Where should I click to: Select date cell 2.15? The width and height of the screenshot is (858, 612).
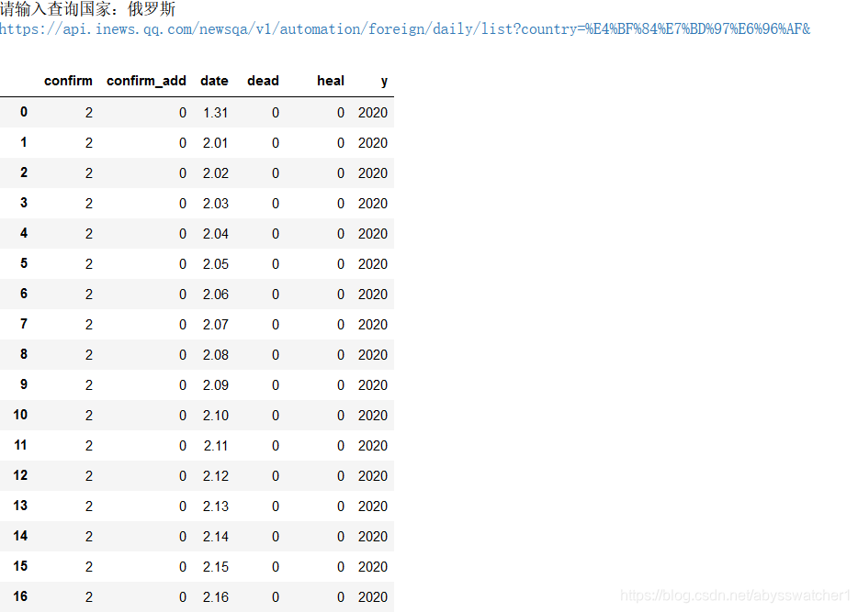pyautogui.click(x=216, y=567)
